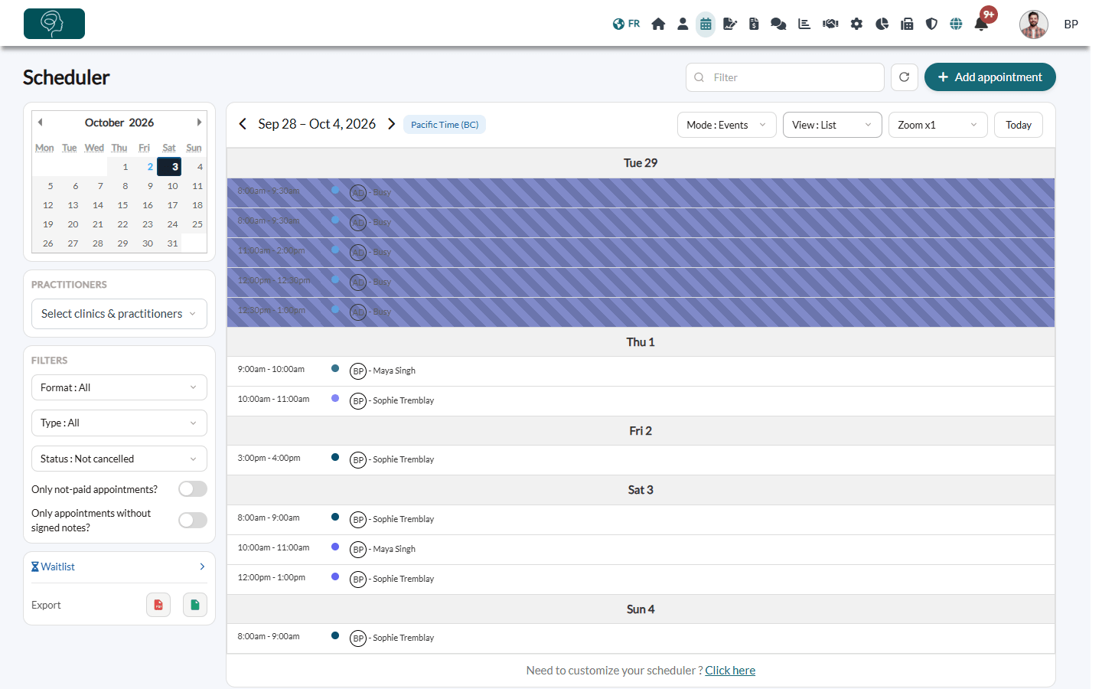This screenshot has height=689, width=1102.
Task: Open the bar chart reports icon
Action: 804,24
